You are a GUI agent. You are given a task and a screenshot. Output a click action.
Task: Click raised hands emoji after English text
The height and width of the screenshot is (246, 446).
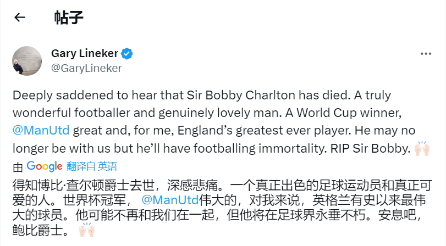(422, 148)
